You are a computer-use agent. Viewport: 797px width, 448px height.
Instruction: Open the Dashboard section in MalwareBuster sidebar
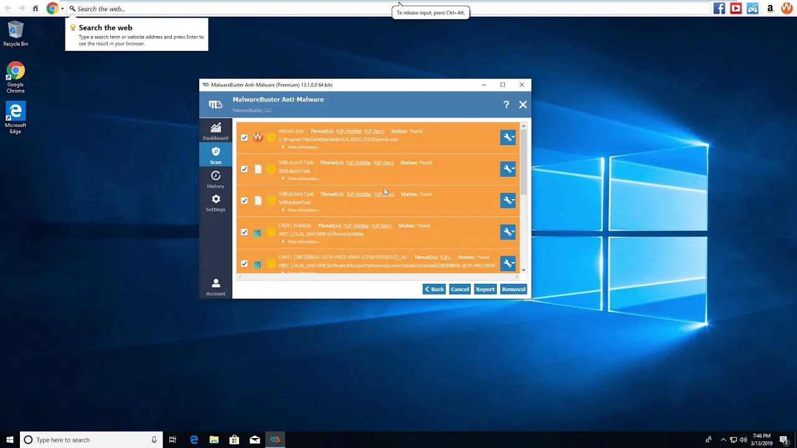coord(215,132)
